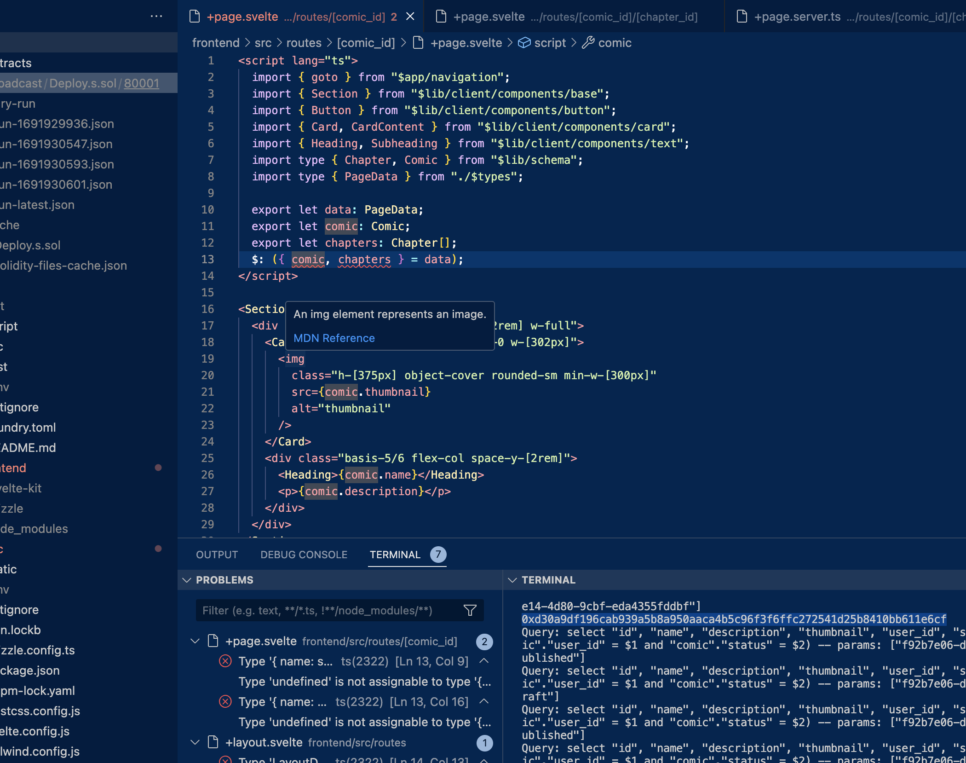Open un-1691930547.json in the explorer
The image size is (966, 763).
[56, 144]
